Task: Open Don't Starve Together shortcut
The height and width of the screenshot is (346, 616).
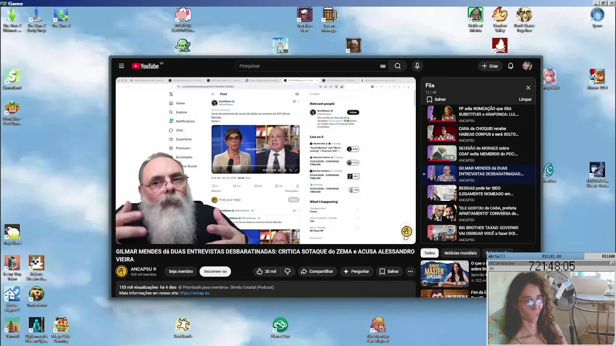Action: click(x=524, y=20)
